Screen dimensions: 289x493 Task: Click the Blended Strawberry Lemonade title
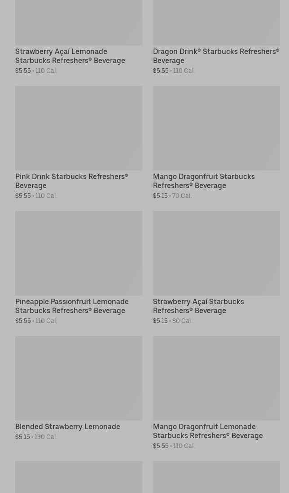[68, 426]
